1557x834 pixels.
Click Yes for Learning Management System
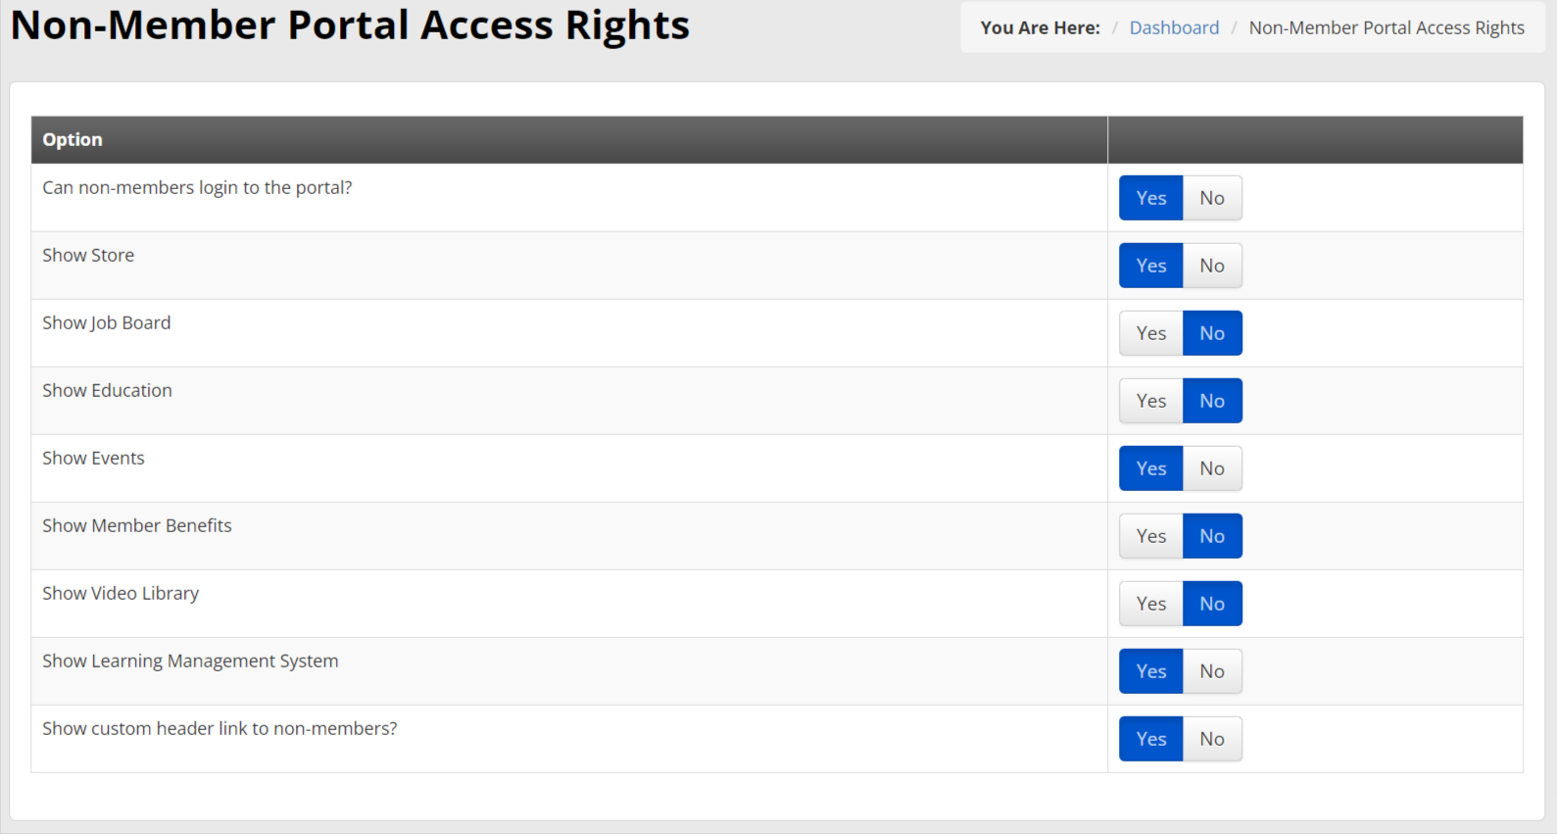[x=1150, y=671]
